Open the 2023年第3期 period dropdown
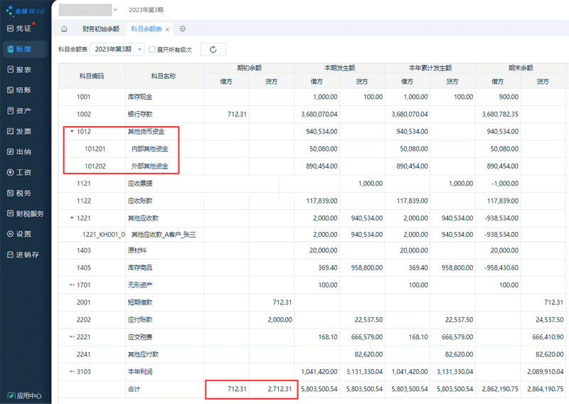The height and width of the screenshot is (404, 569). [x=117, y=49]
